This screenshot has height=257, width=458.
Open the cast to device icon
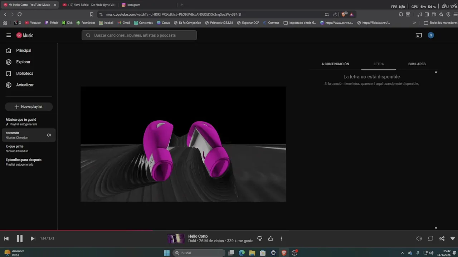(x=419, y=35)
